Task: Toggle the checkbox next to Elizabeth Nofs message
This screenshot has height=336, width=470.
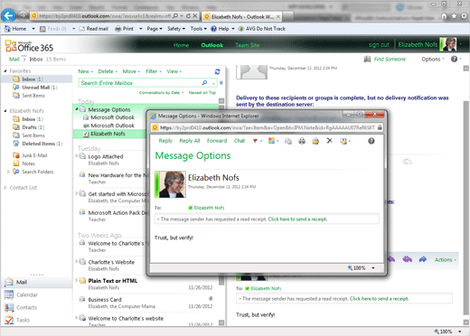Action: [86, 134]
